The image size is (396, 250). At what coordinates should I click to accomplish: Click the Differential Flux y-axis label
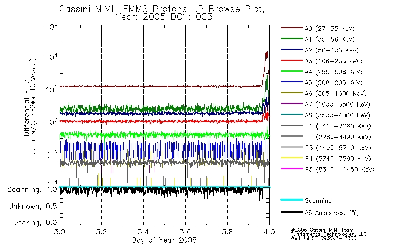tap(27, 108)
